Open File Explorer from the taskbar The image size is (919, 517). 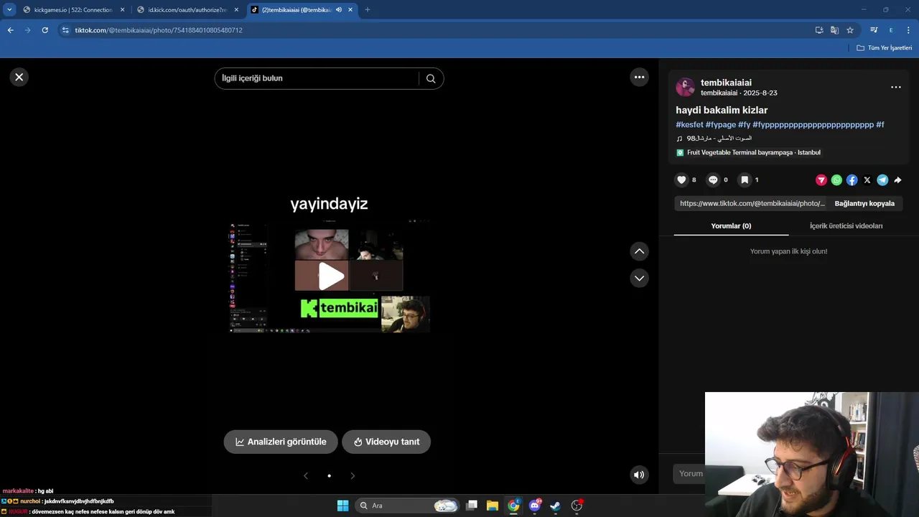pyautogui.click(x=493, y=506)
